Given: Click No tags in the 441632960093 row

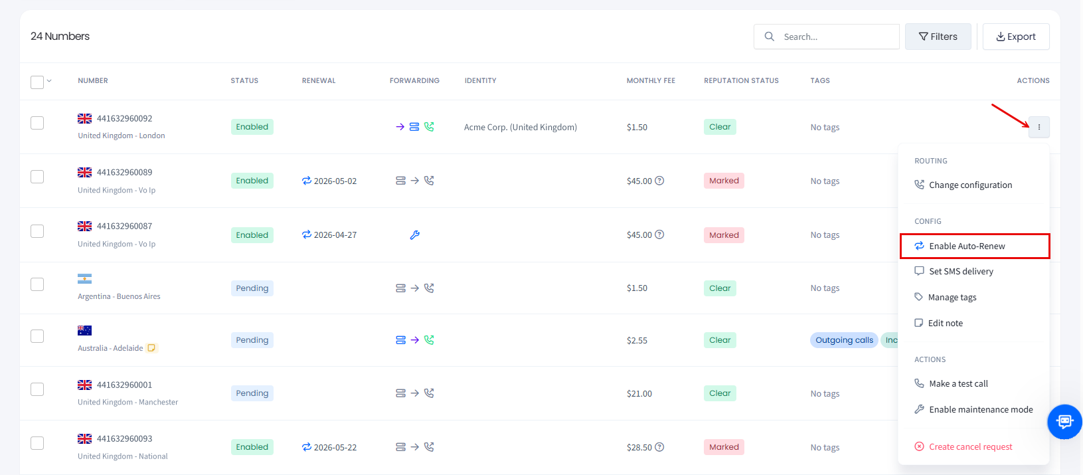Looking at the screenshot, I should (825, 447).
